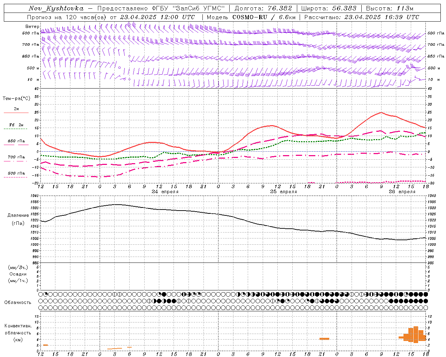Click the model label COSMO-RU / 6.6км

[264, 17]
